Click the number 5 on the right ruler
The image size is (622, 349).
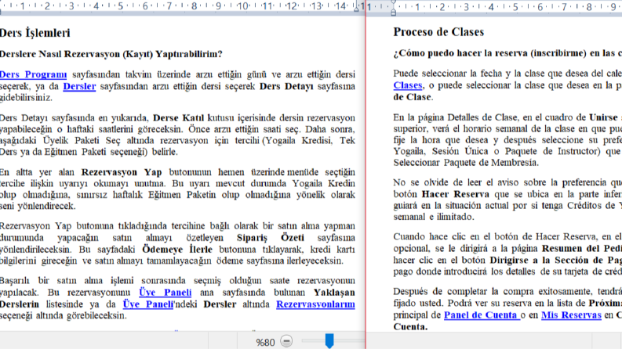click(515, 7)
